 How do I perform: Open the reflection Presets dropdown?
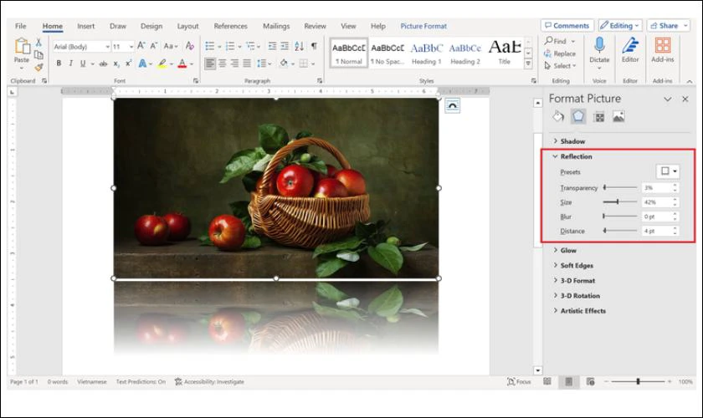click(x=668, y=171)
